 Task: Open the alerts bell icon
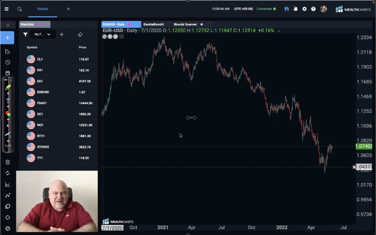(x=296, y=9)
